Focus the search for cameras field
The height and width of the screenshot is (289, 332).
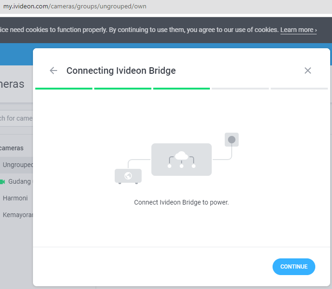click(x=16, y=118)
